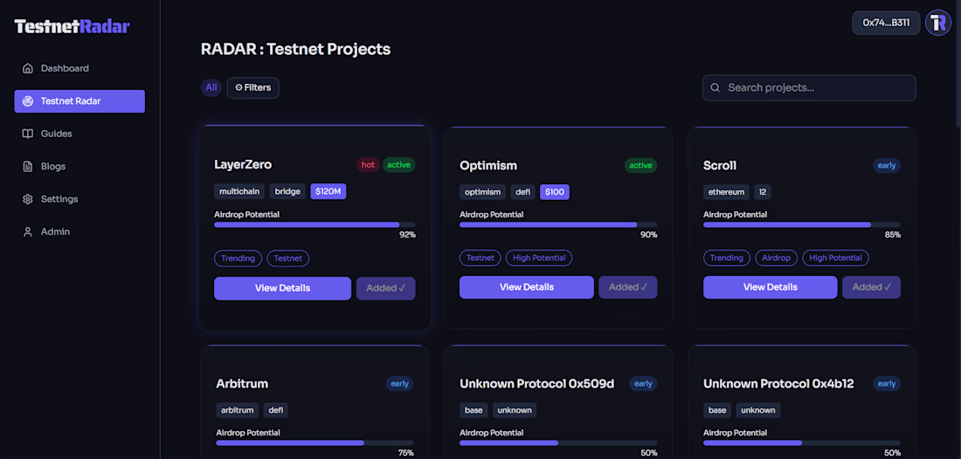This screenshot has height=459, width=961.
Task: View Details for LayerZero
Action: 282,288
